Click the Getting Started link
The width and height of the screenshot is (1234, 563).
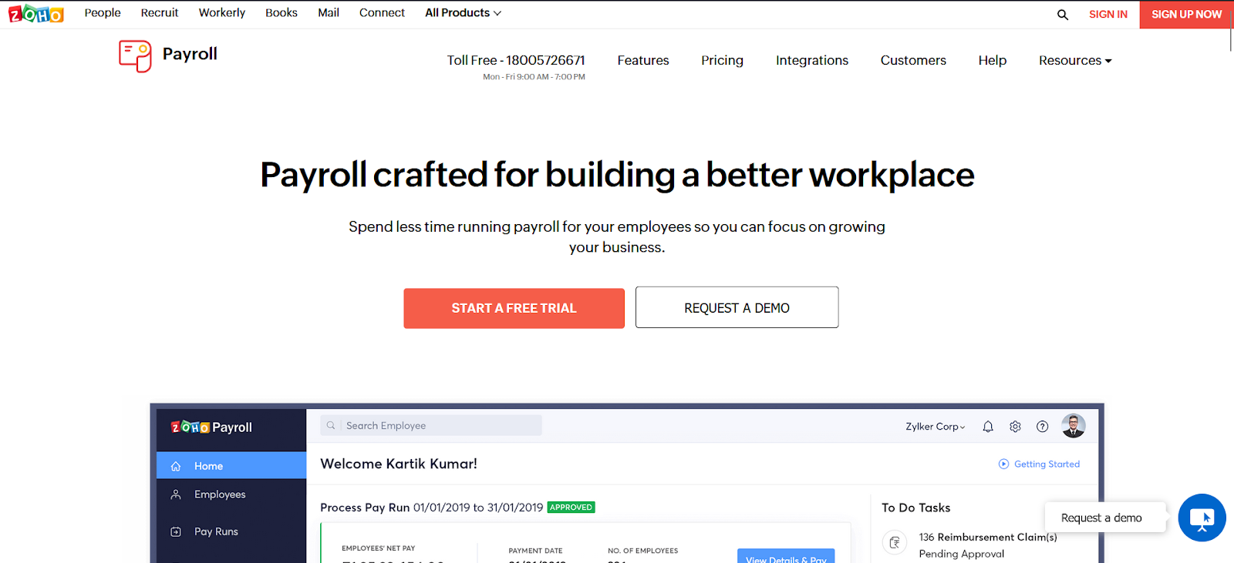1047,464
